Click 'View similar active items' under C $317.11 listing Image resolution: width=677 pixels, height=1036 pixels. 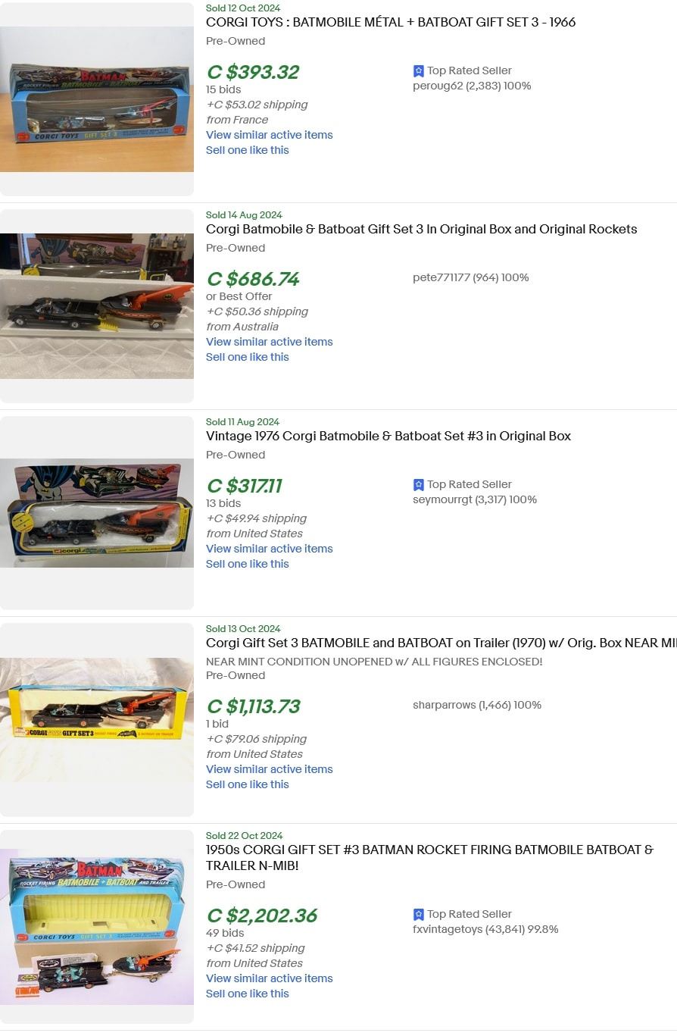point(270,549)
